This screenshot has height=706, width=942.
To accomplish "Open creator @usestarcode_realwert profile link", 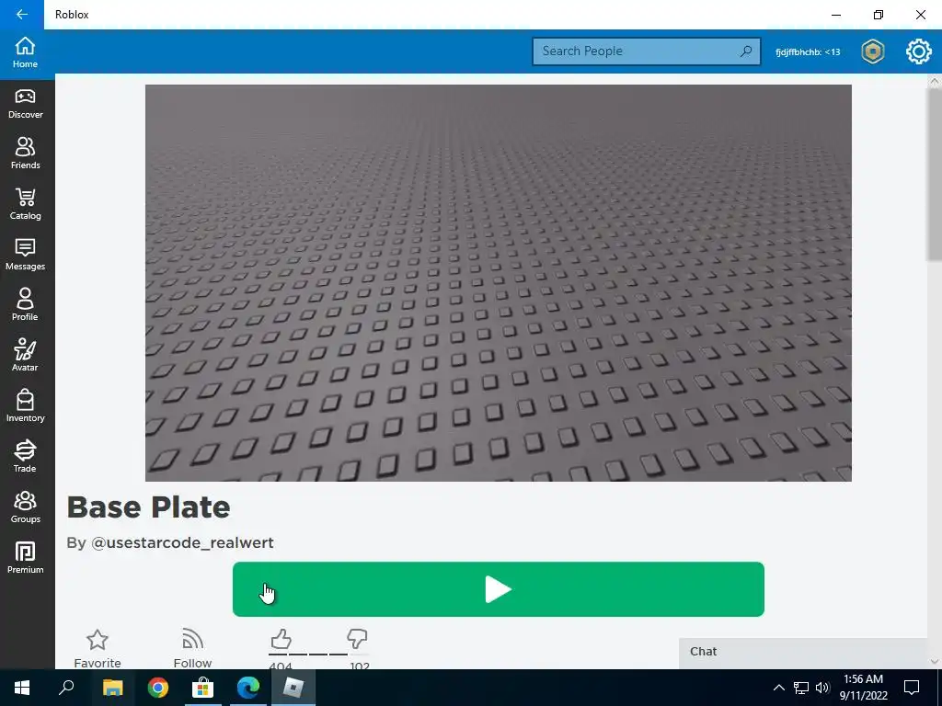I will tap(182, 542).
